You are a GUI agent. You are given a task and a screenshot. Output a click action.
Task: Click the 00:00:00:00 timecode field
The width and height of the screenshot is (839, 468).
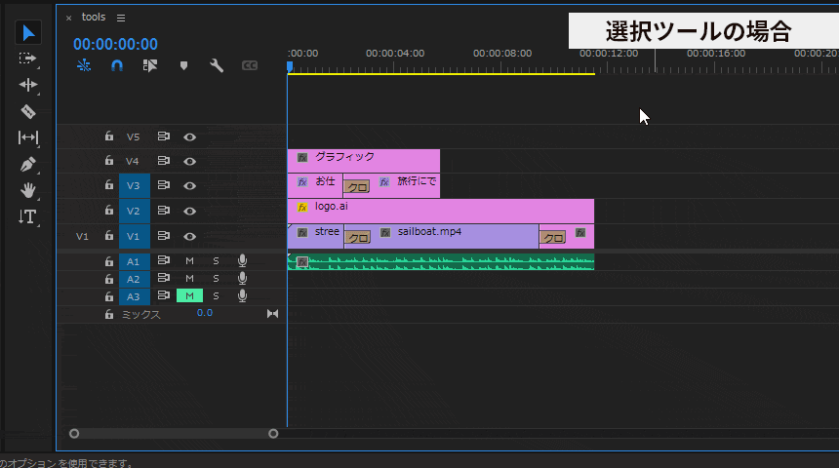tap(115, 44)
